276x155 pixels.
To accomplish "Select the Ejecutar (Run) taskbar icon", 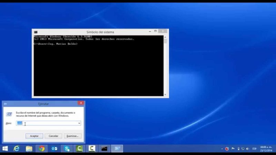I will point(117,148).
